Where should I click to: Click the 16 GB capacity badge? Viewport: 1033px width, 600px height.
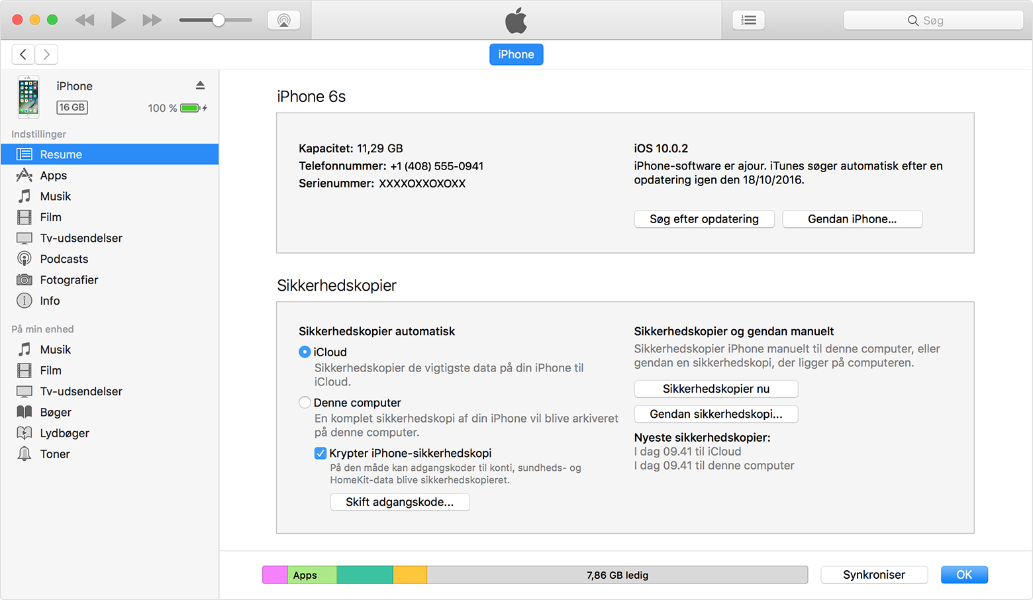click(x=72, y=107)
